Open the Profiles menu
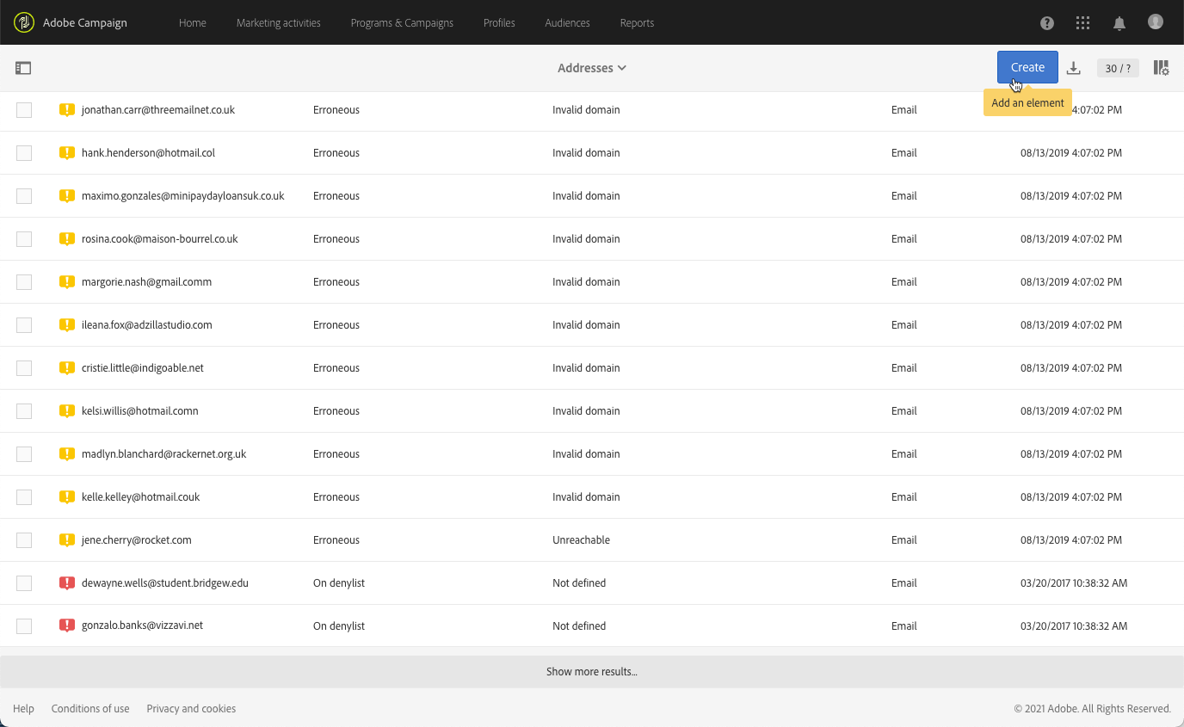Image resolution: width=1184 pixels, height=727 pixels. 499,23
